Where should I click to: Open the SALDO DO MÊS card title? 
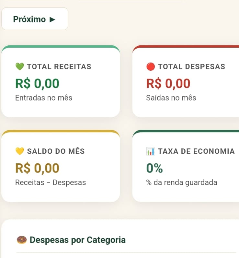[x=56, y=151]
